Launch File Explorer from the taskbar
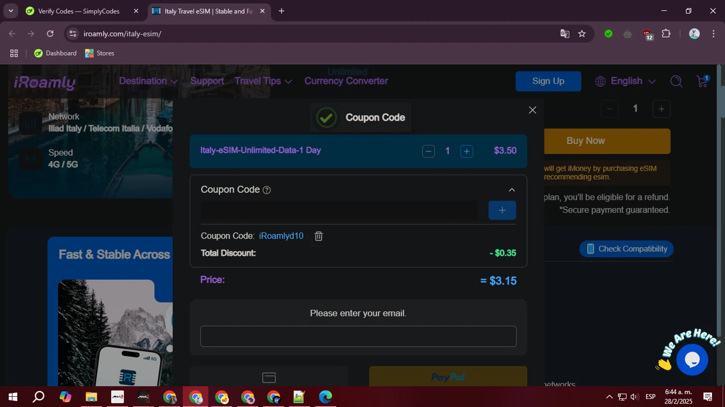Viewport: 725px width, 407px height. click(x=91, y=397)
